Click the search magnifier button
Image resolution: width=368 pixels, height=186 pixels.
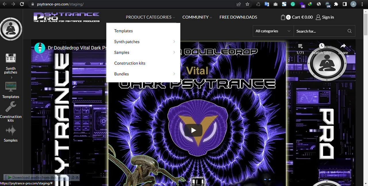click(350, 31)
